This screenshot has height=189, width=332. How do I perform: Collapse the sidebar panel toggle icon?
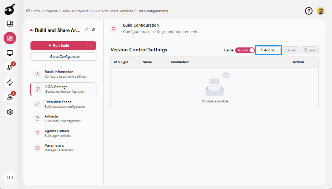click(10, 178)
